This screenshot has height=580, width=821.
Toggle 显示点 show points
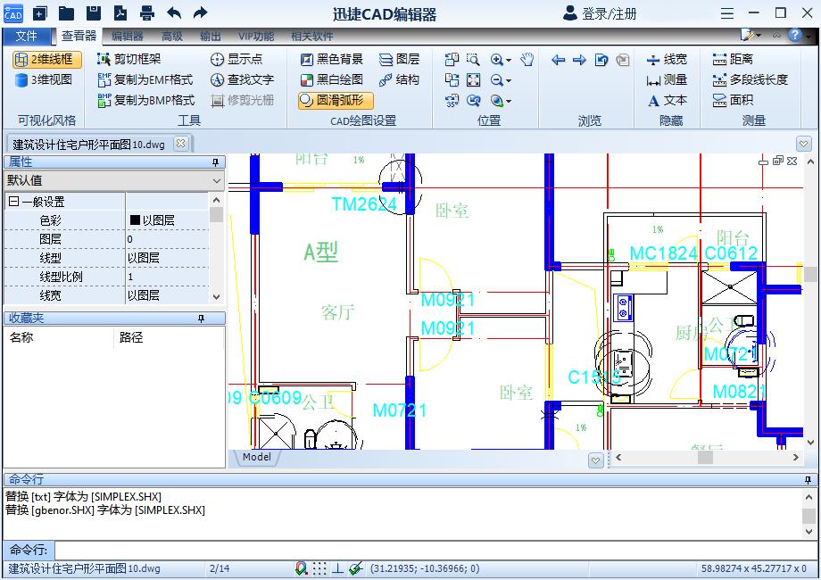click(x=236, y=59)
